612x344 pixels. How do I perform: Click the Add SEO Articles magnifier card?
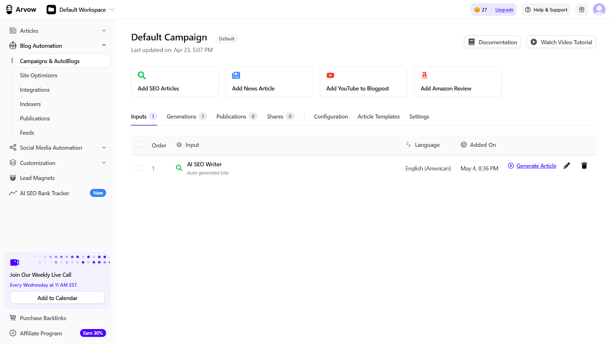(175, 82)
